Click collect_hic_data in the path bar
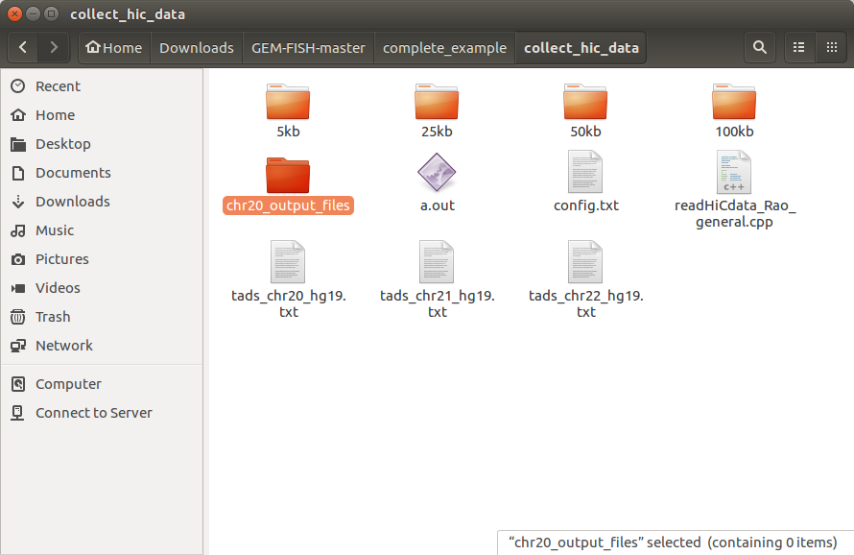854x555 pixels. pos(581,48)
